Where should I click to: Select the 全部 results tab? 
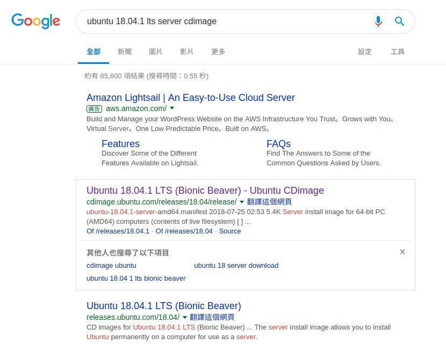(93, 52)
